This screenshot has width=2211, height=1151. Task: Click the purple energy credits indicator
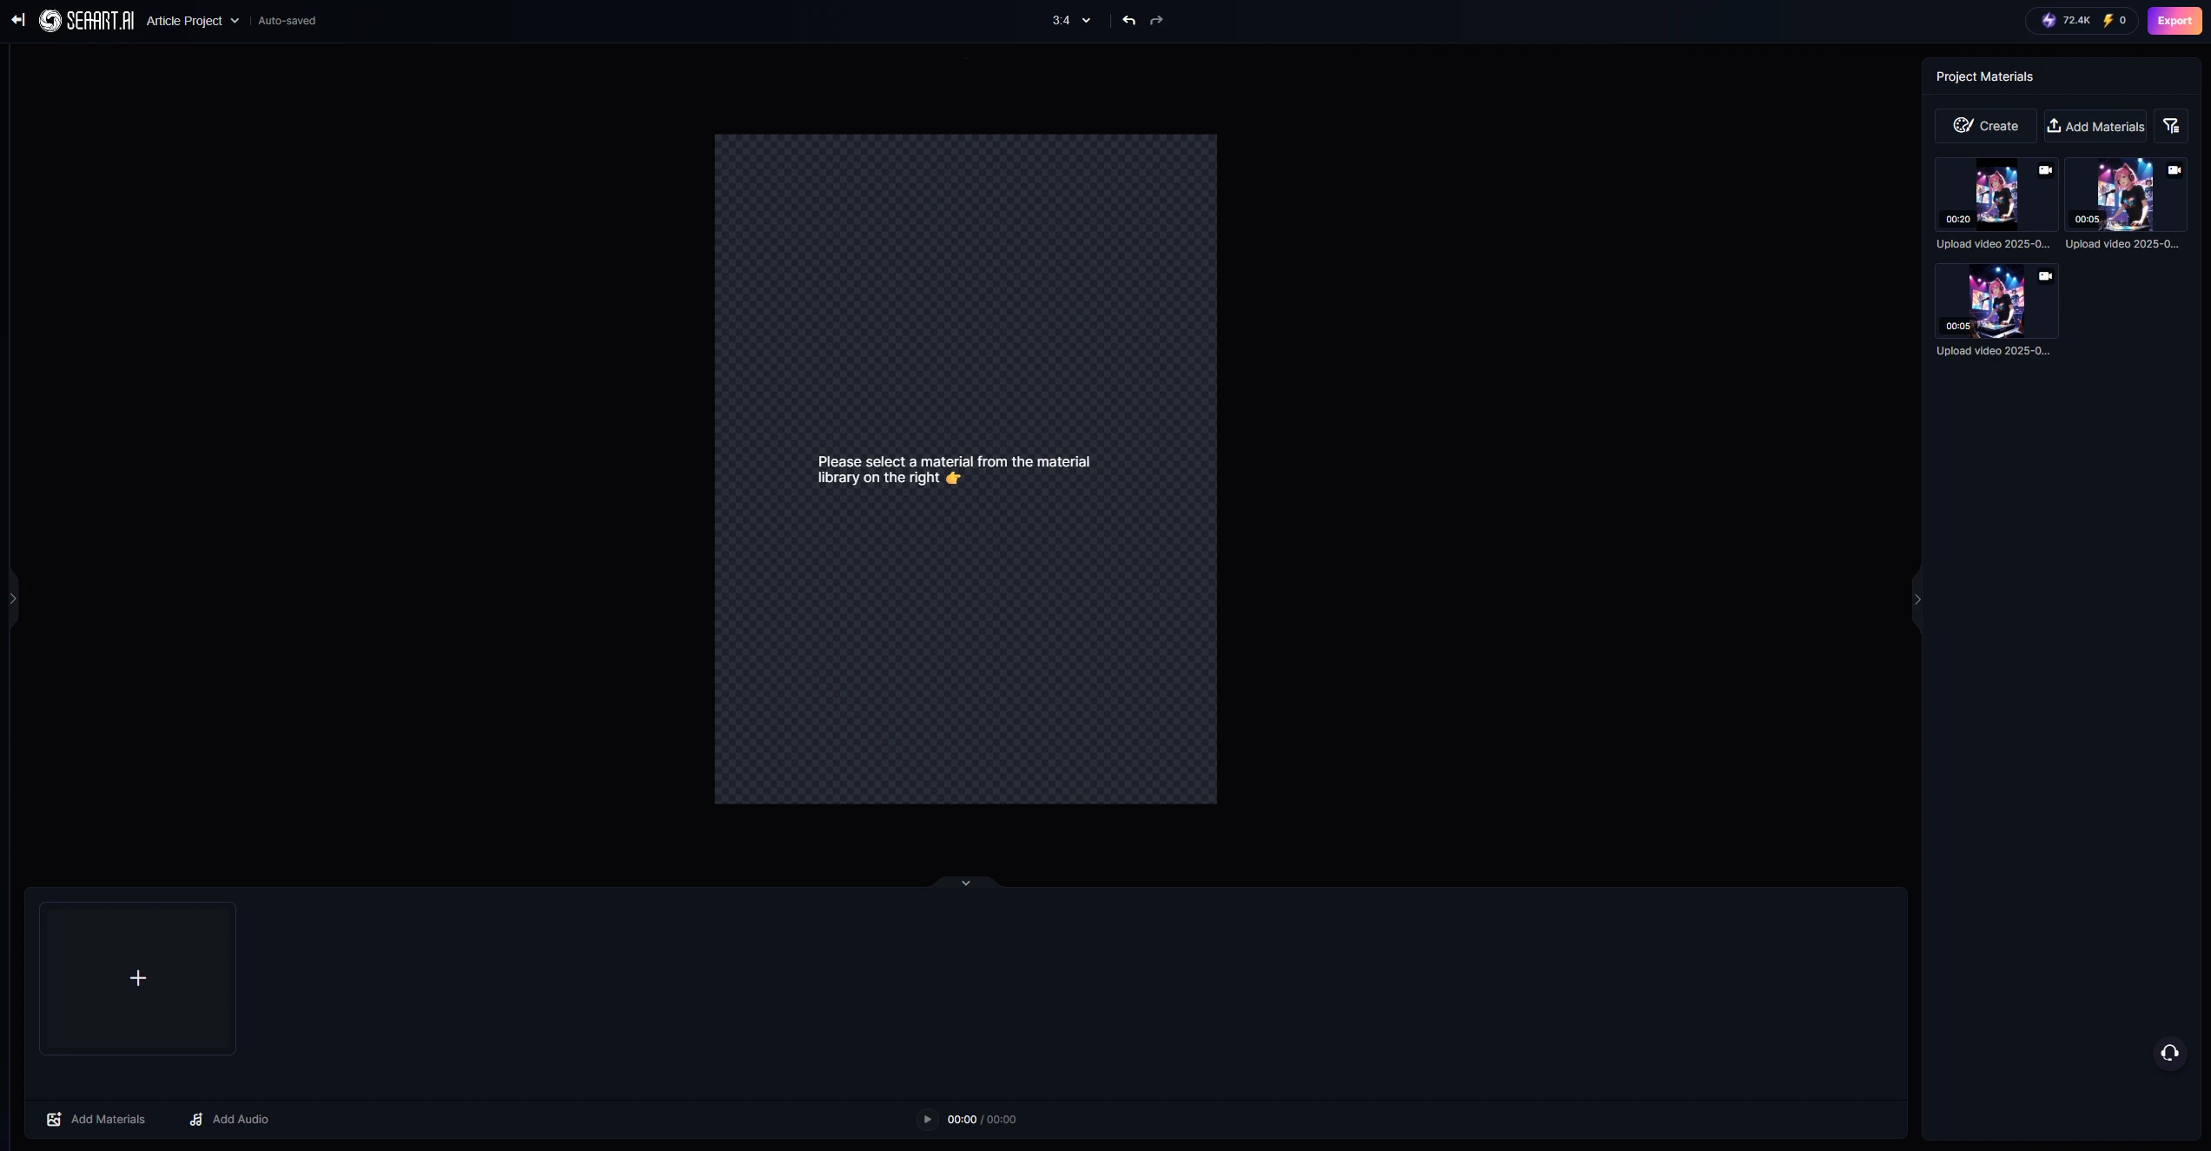2065,20
